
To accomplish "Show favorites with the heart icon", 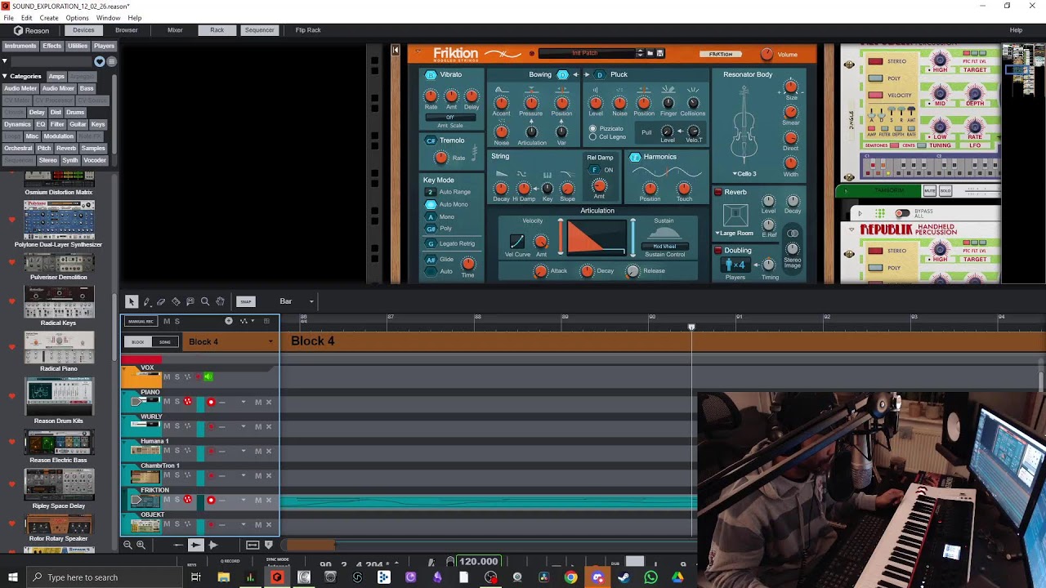I will [x=100, y=61].
